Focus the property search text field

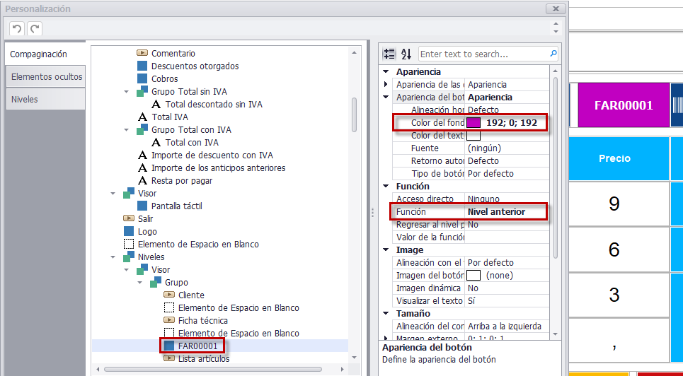483,54
